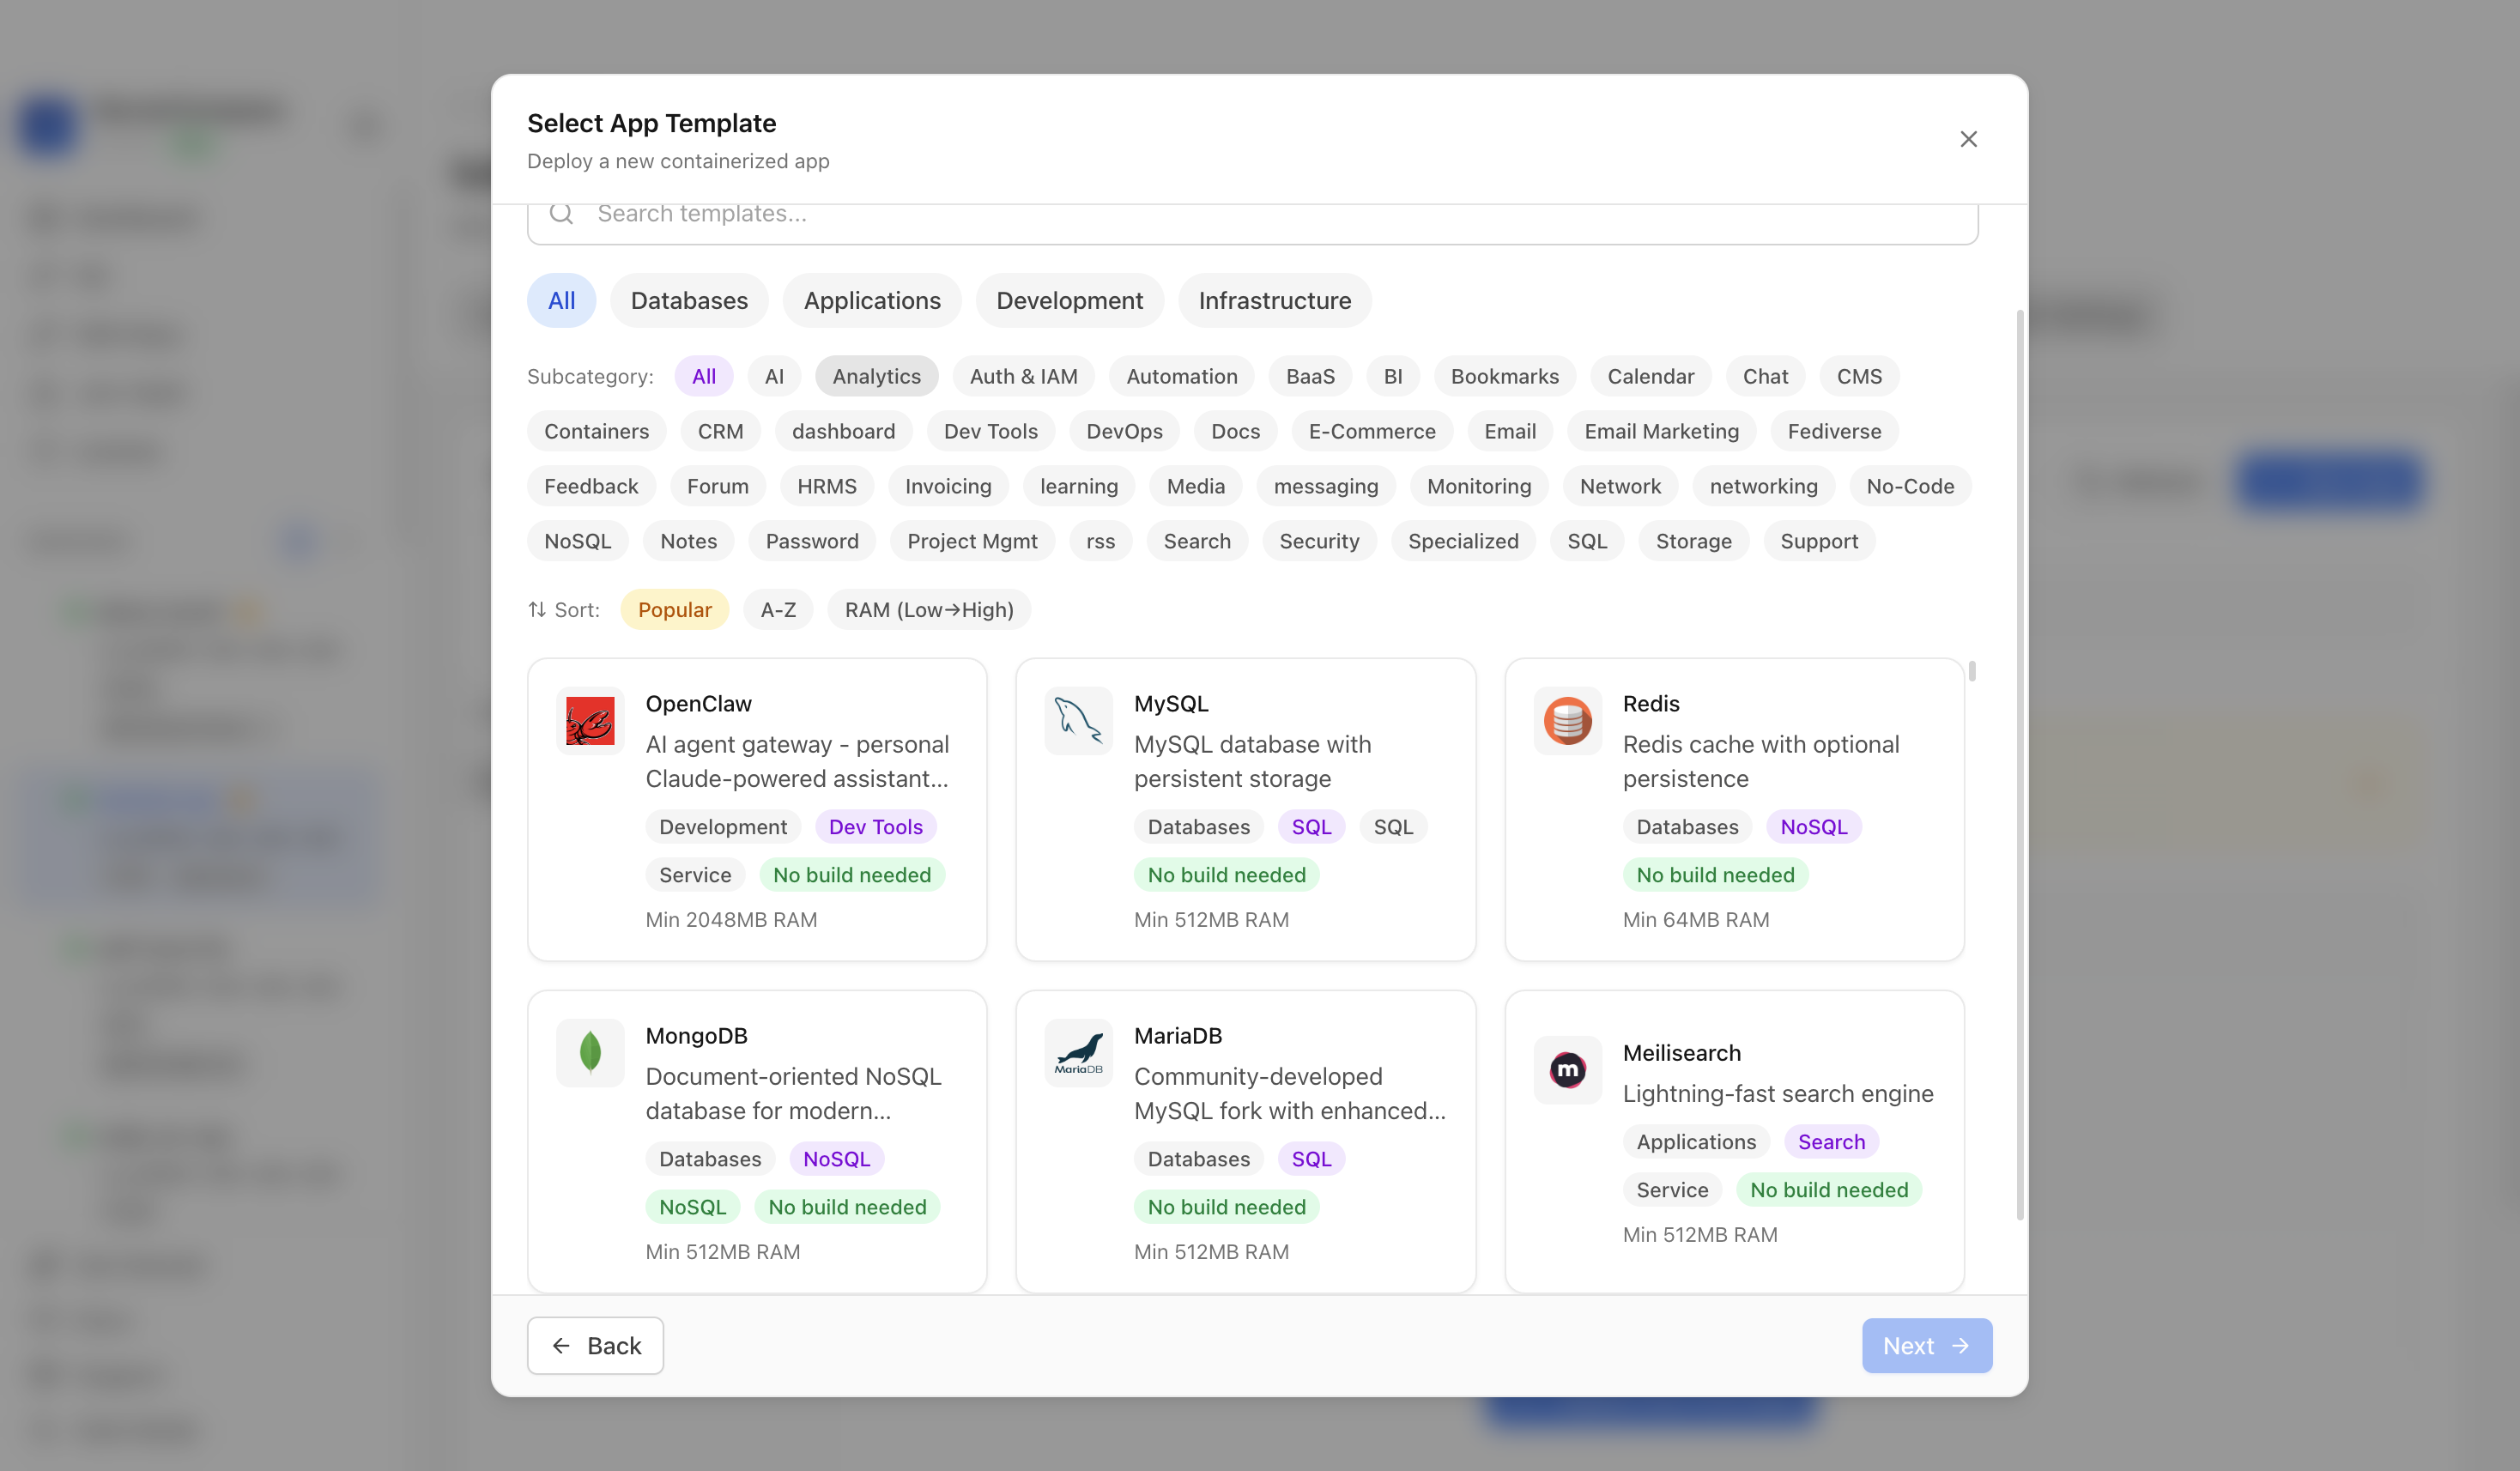Filter by Fediverse subcategory

(x=1834, y=431)
